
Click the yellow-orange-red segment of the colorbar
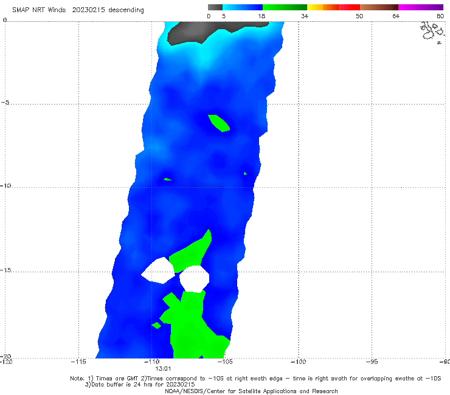pos(333,7)
